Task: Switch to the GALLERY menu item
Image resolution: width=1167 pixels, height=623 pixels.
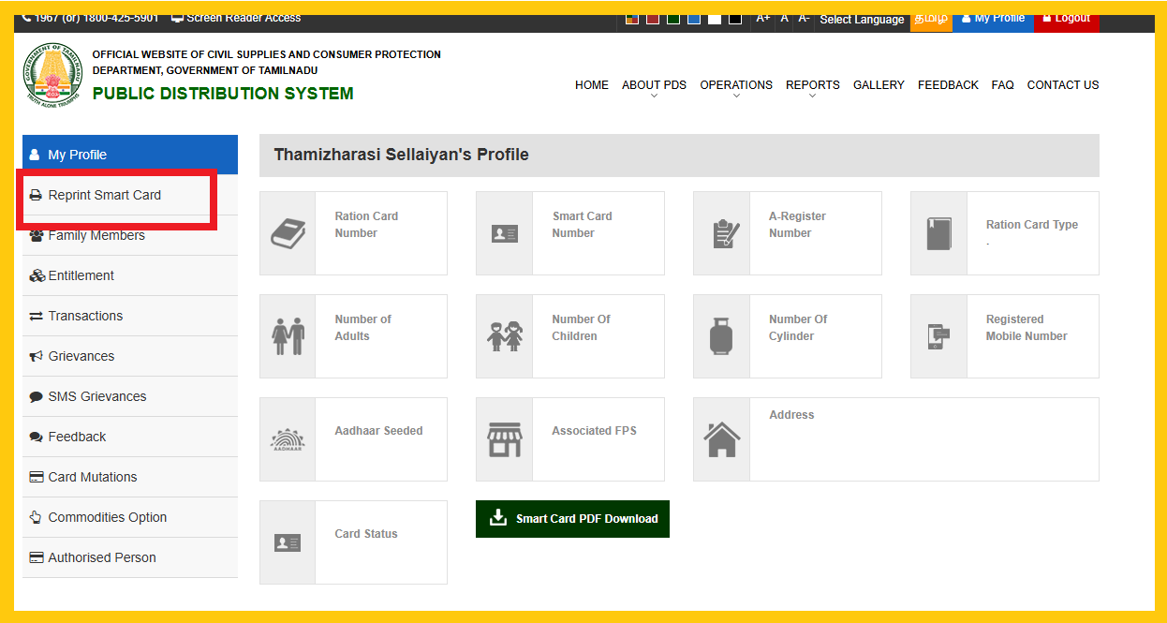Action: coord(879,84)
